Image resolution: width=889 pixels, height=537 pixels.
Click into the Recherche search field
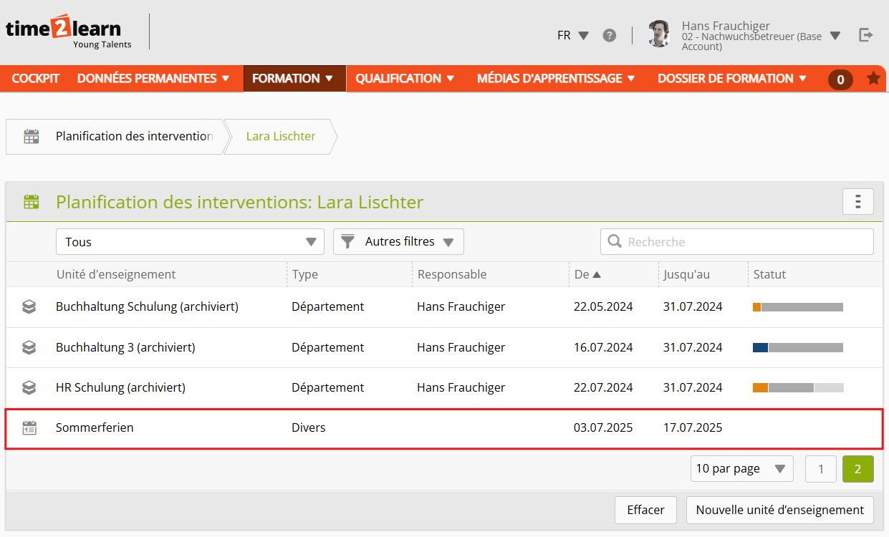click(x=745, y=242)
